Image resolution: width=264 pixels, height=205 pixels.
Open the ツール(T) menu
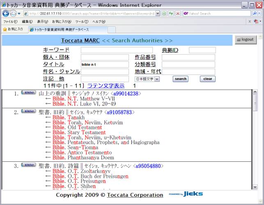point(82,22)
